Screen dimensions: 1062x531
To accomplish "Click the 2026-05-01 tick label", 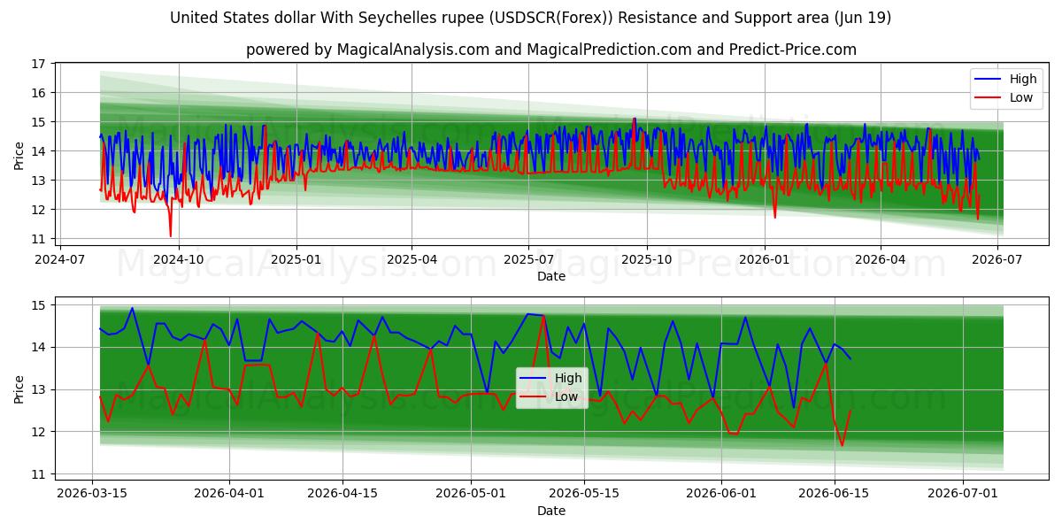I will (x=471, y=494).
